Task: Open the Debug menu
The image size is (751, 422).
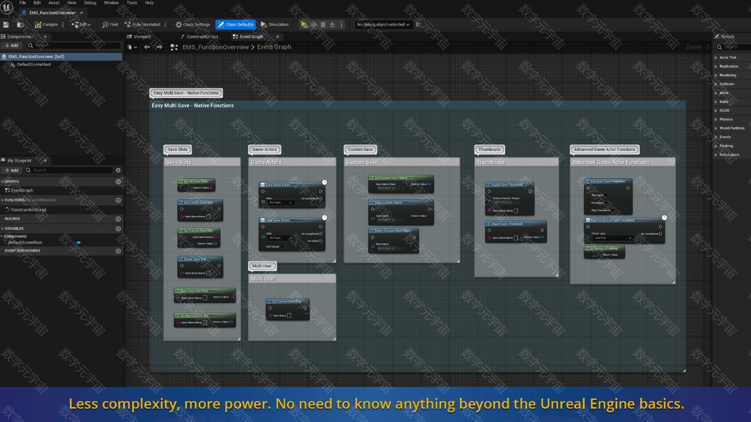Action: [x=90, y=3]
